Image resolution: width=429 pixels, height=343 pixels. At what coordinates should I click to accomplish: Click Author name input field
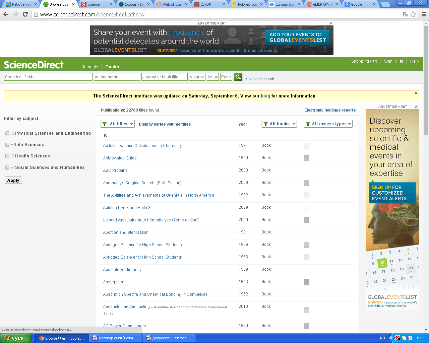coord(117,77)
